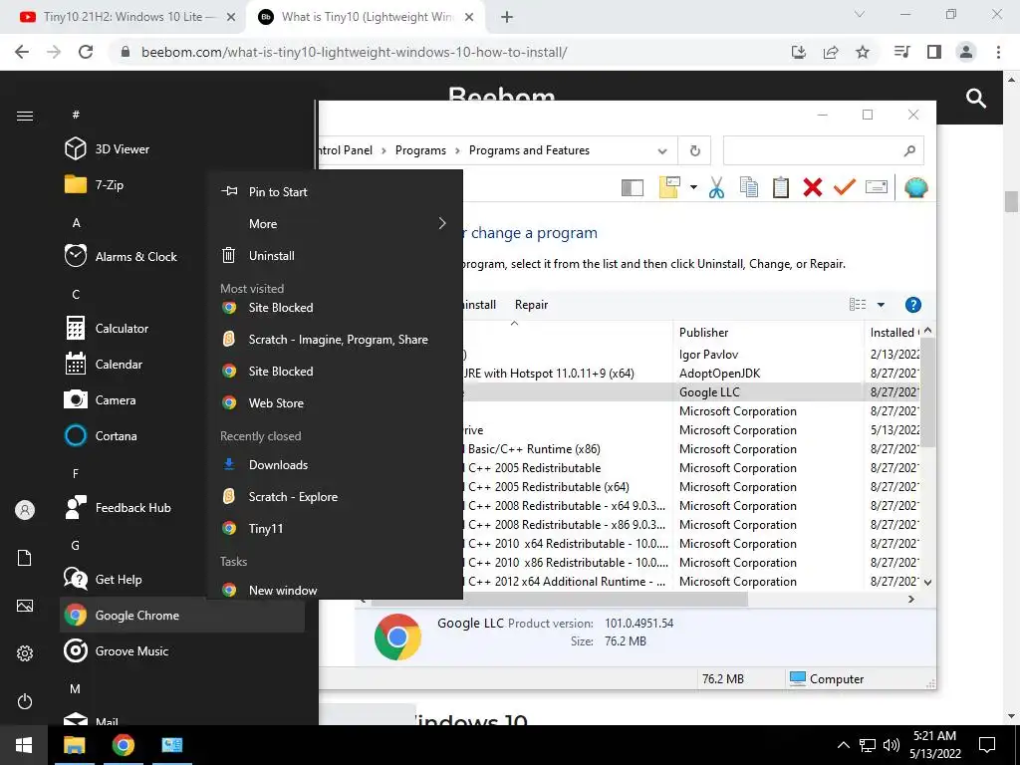This screenshot has width=1020, height=765.
Task: Open a new Chrome tab
Action: click(507, 18)
